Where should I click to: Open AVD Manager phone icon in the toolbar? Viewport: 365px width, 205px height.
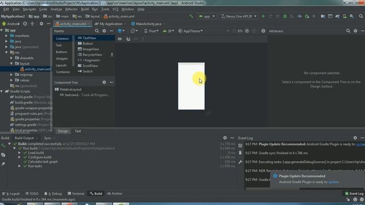coord(344,17)
